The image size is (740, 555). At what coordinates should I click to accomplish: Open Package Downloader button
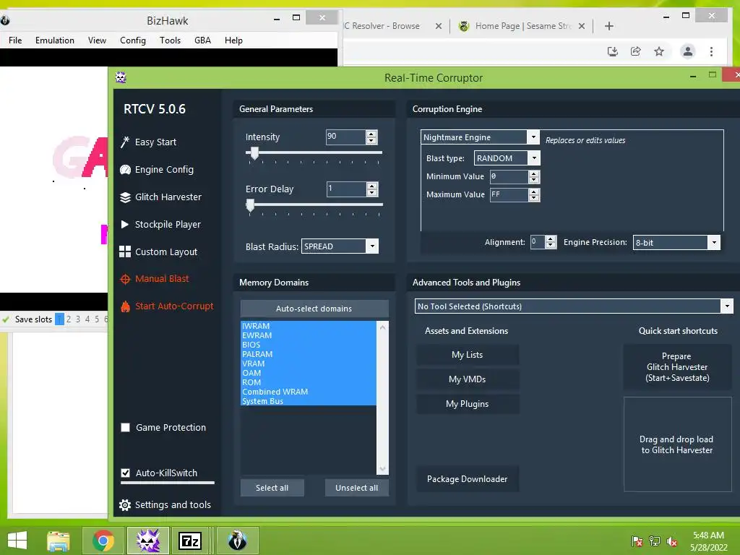click(468, 479)
